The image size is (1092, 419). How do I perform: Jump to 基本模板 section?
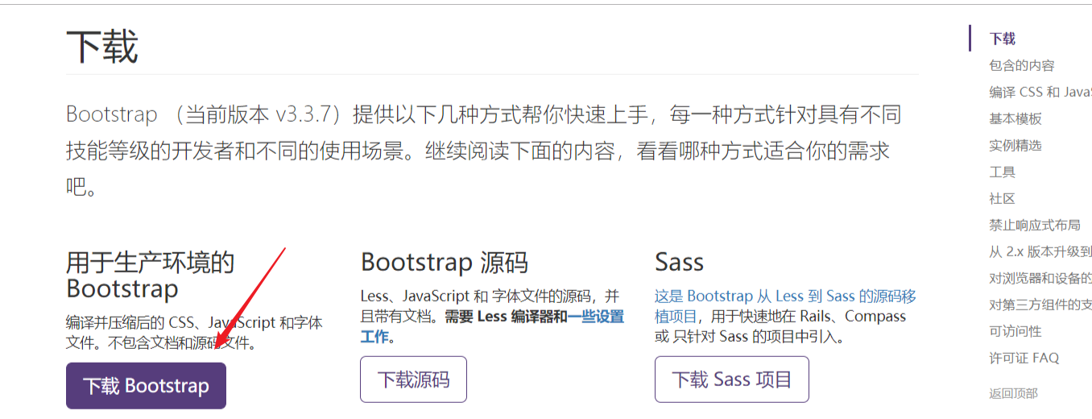click(1015, 118)
